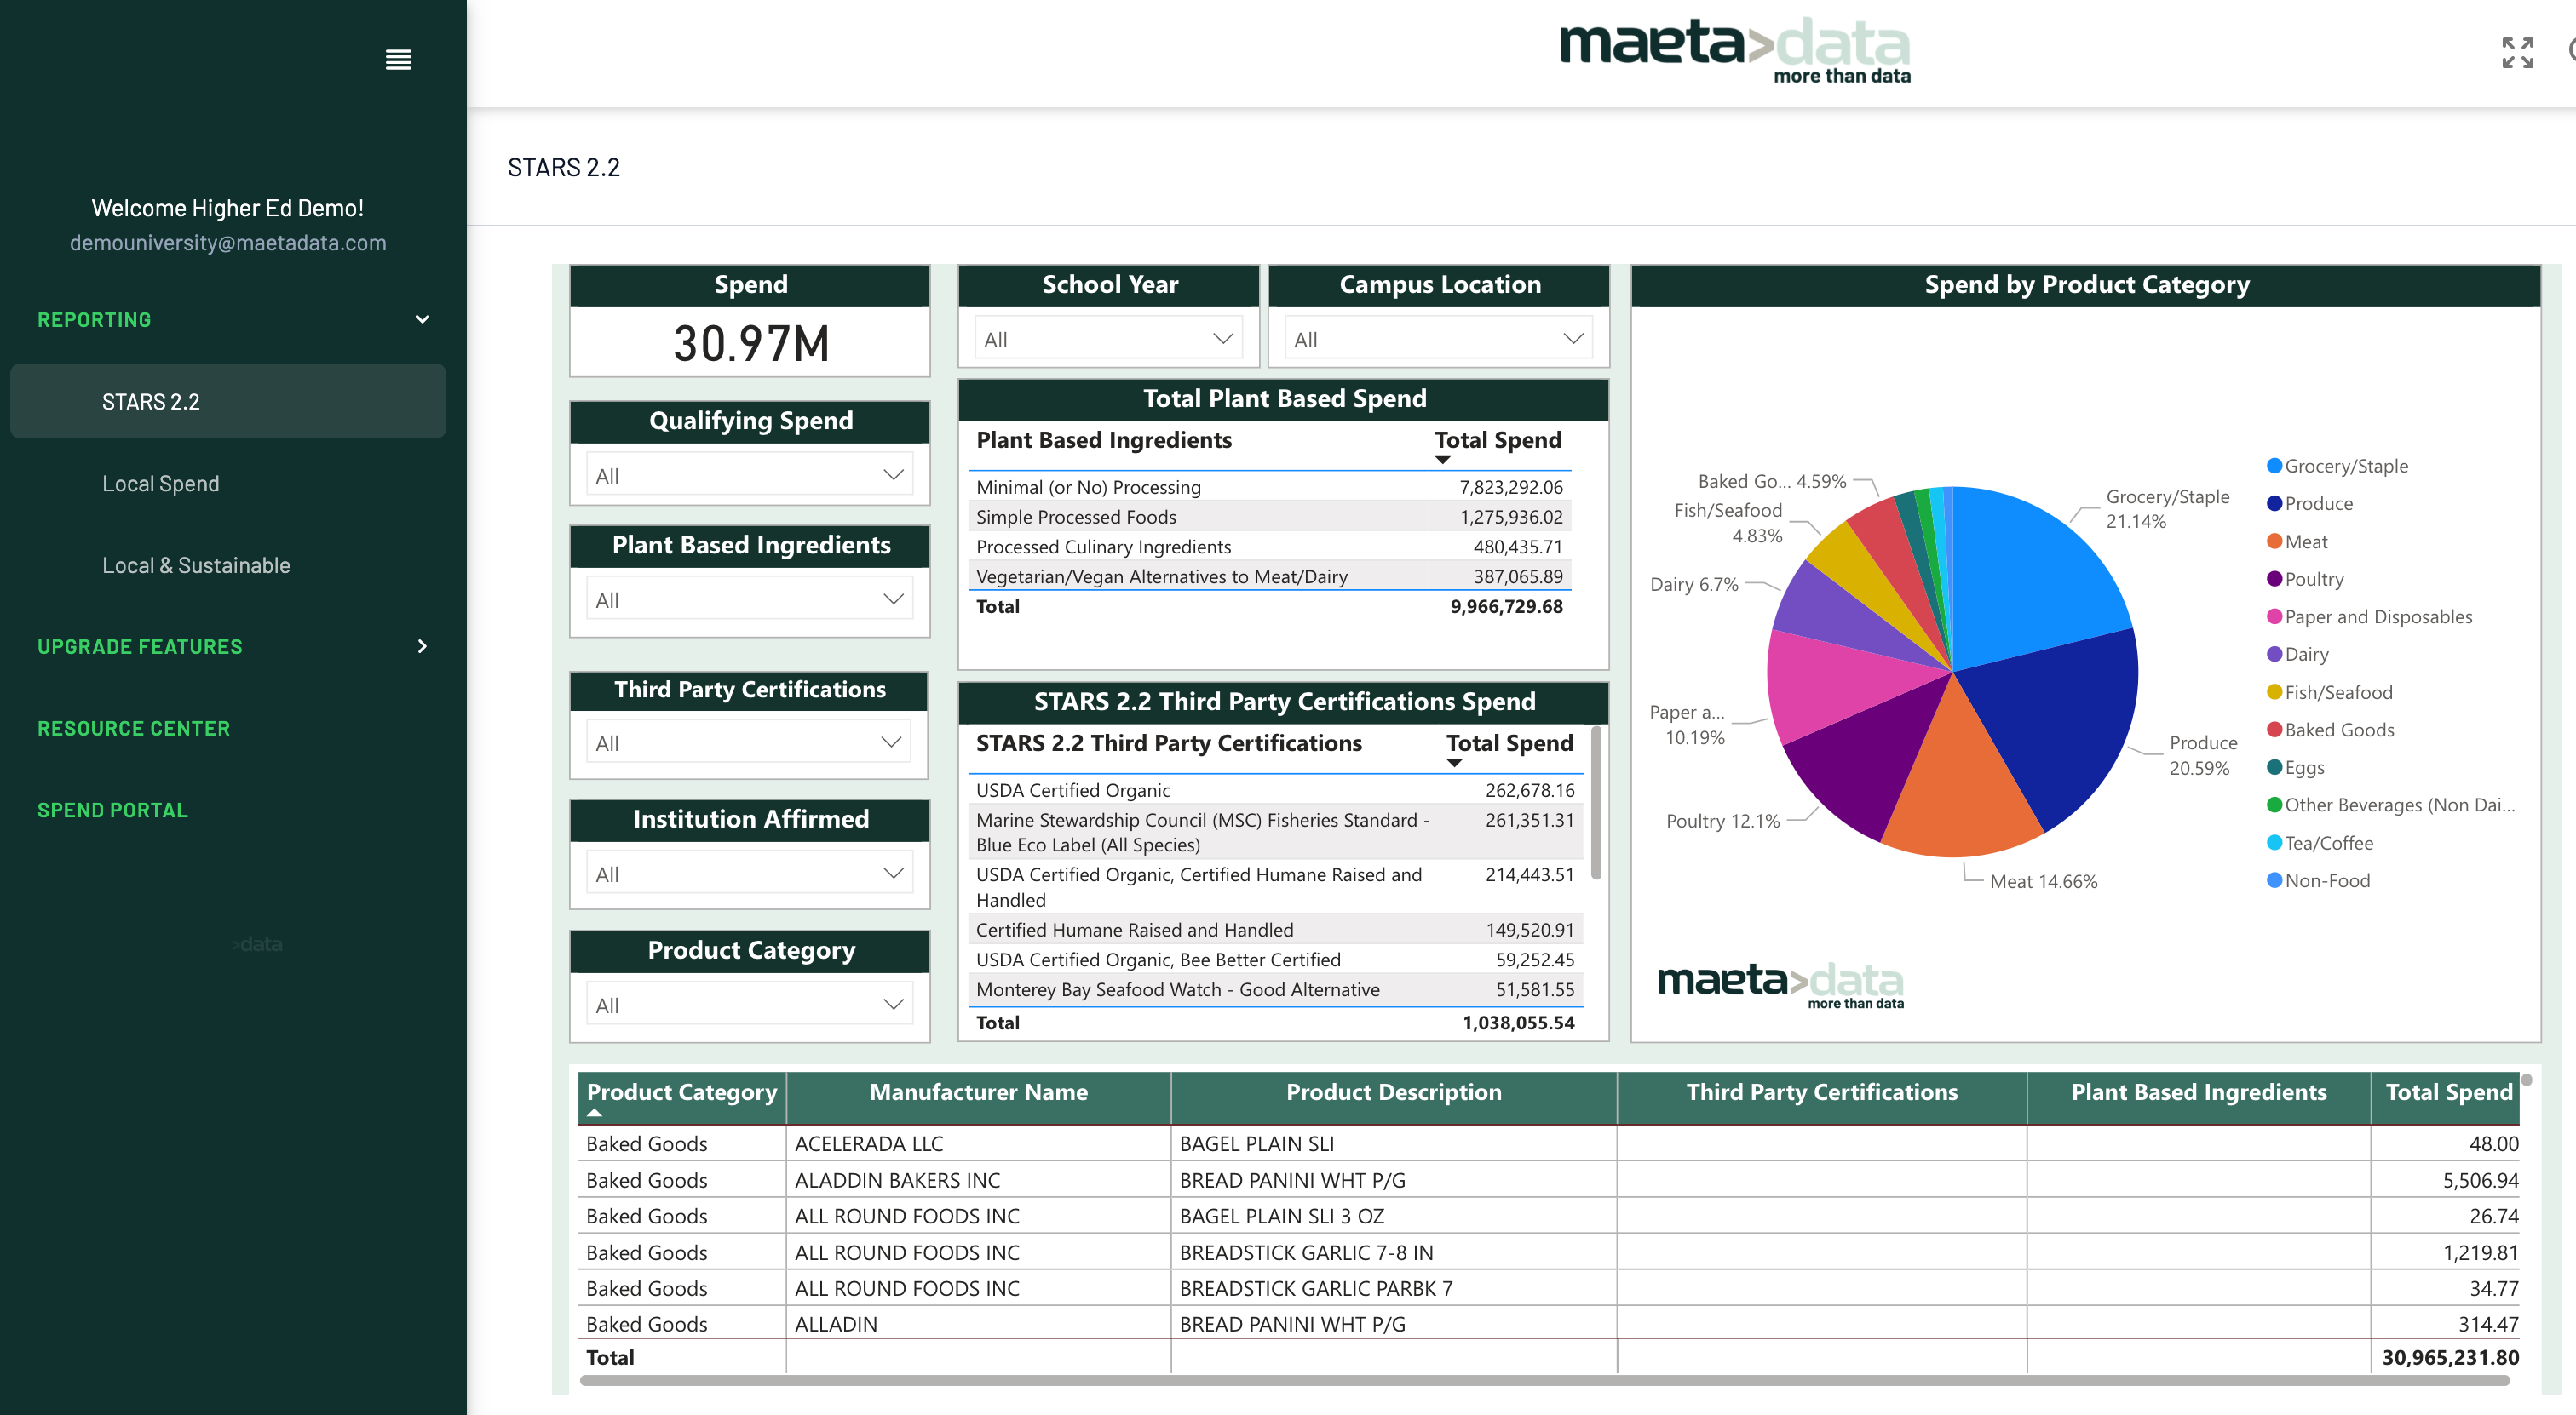Open the RESOURCE CENTER link
2576x1415 pixels.
133,729
